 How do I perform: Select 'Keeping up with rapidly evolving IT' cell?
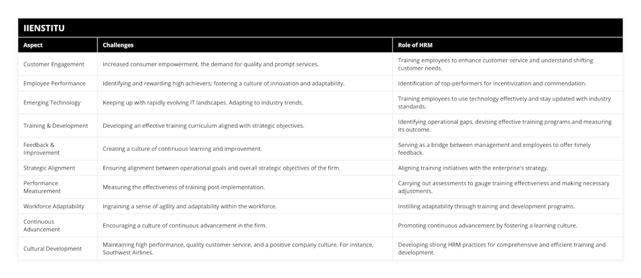245,102
